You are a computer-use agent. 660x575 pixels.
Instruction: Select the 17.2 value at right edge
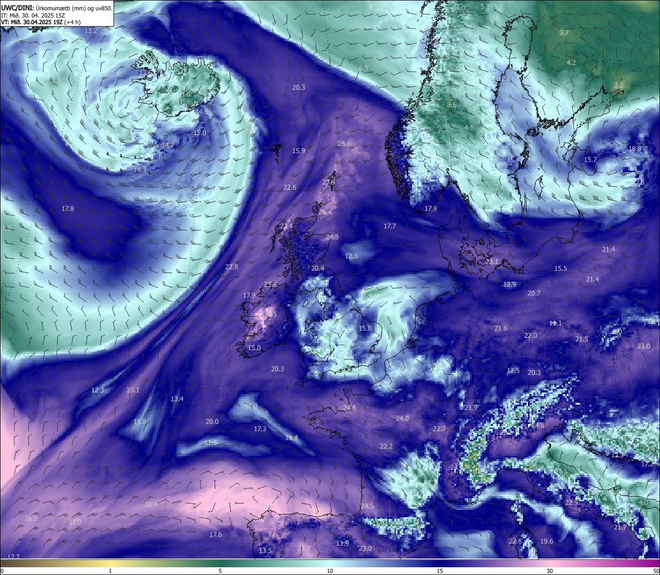point(647,464)
